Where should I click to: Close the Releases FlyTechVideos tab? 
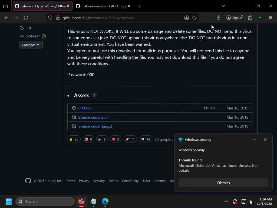(x=68, y=6)
